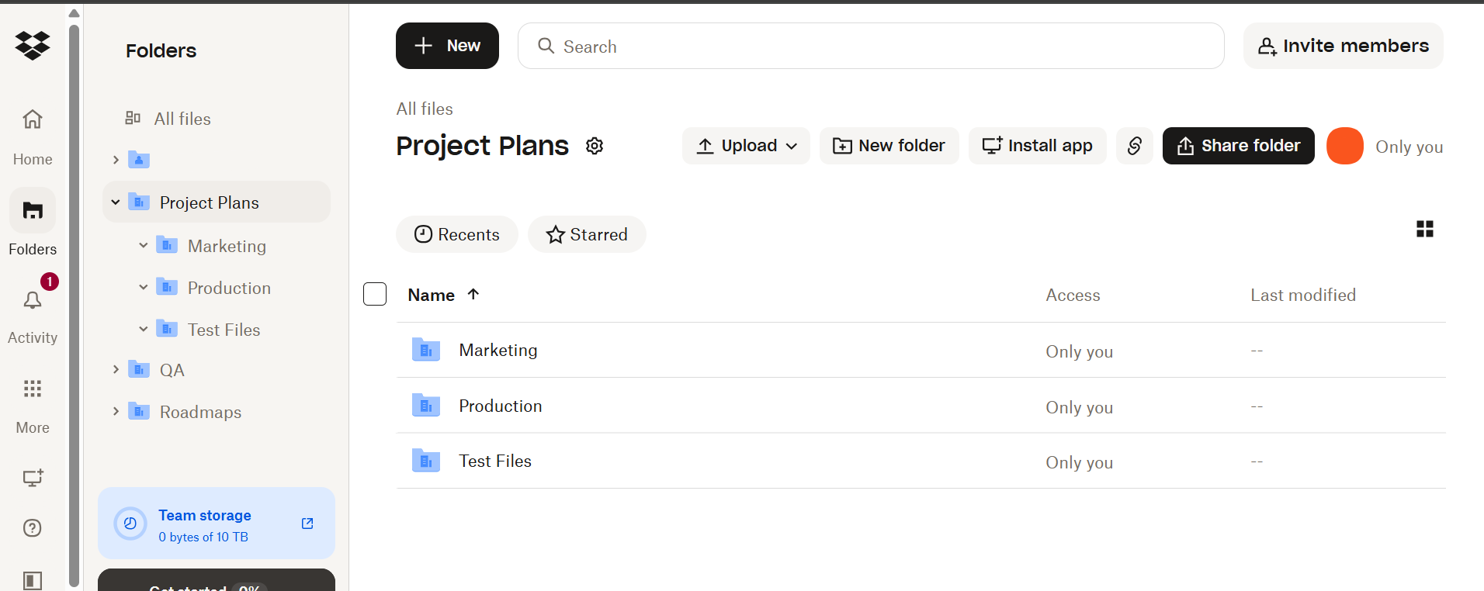Image resolution: width=1484 pixels, height=591 pixels.
Task: Open the help question mark icon
Action: click(33, 528)
